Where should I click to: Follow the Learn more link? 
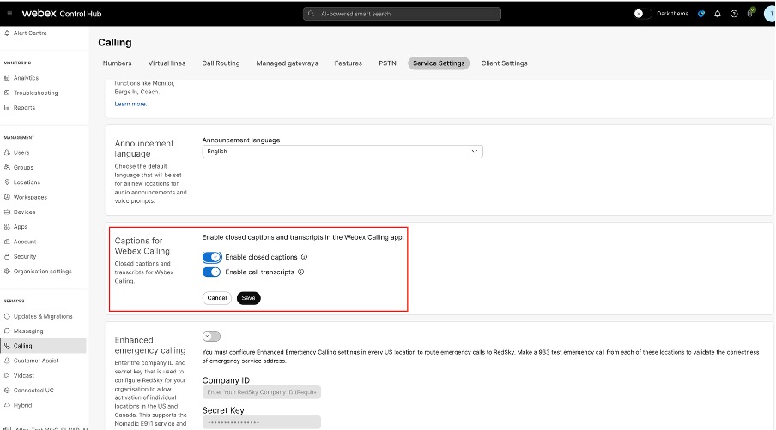(x=130, y=104)
